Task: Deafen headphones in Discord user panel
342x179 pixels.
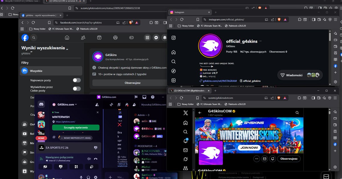Action: point(89,177)
